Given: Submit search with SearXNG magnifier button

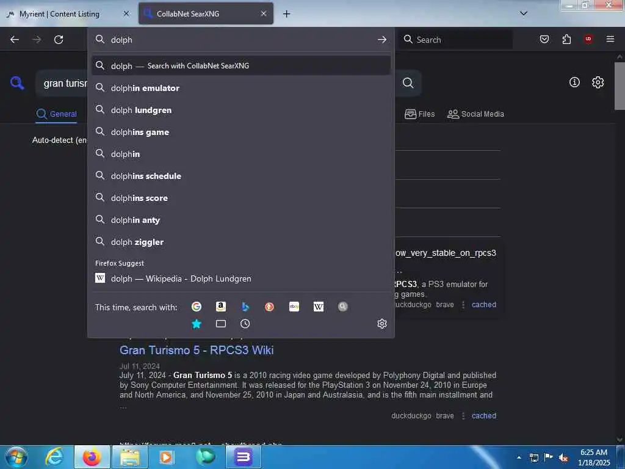Looking at the screenshot, I should pyautogui.click(x=408, y=82).
